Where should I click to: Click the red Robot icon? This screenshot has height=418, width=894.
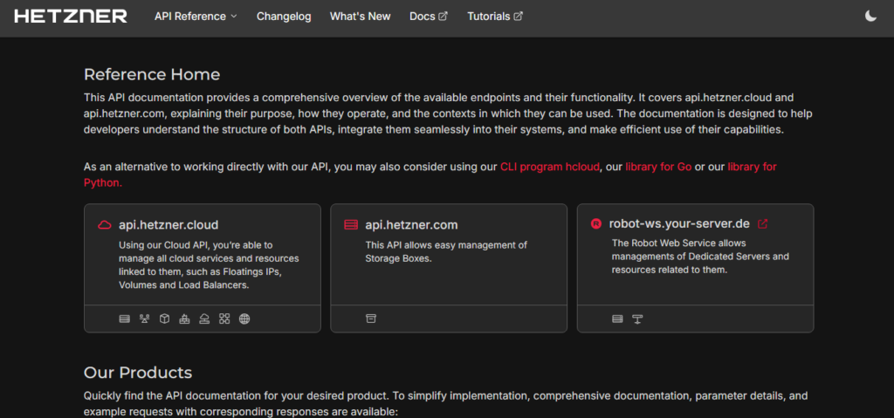(x=596, y=224)
